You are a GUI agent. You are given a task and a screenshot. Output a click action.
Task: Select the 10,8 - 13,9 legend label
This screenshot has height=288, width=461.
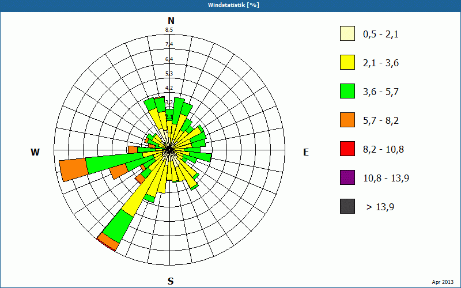(386, 179)
